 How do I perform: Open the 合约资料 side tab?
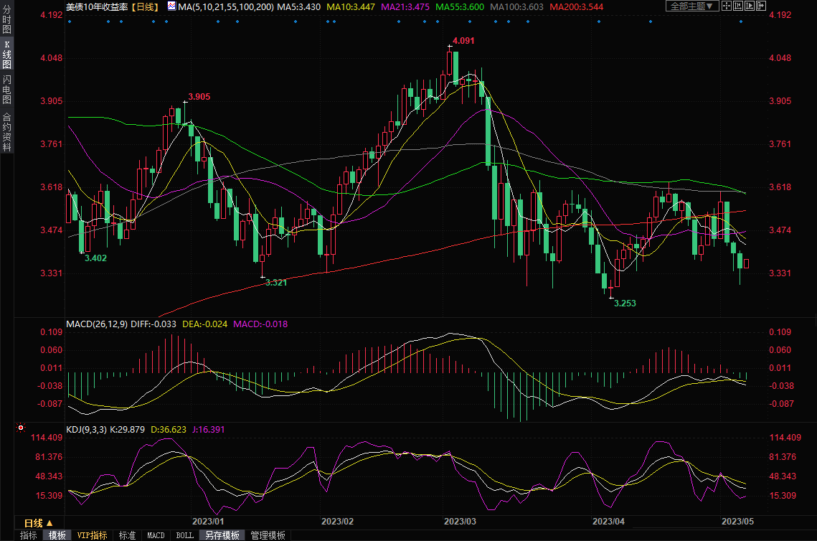point(6,131)
